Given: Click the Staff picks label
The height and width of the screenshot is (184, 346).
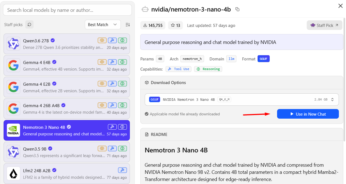Looking at the screenshot, I should pos(13,25).
